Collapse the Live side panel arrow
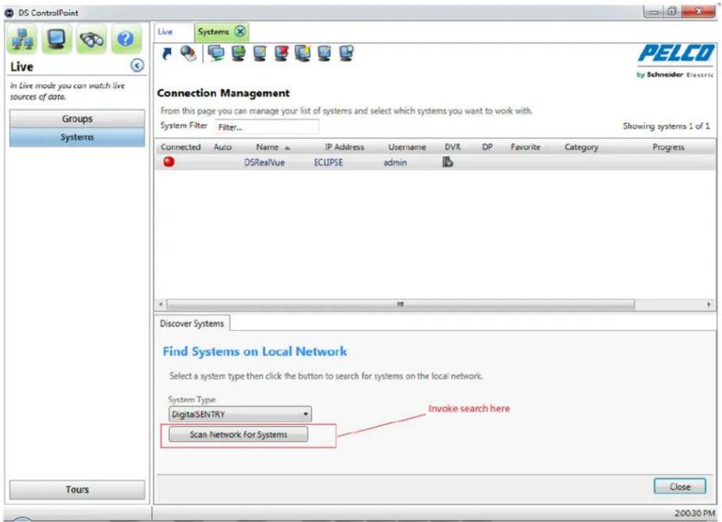 tap(137, 66)
